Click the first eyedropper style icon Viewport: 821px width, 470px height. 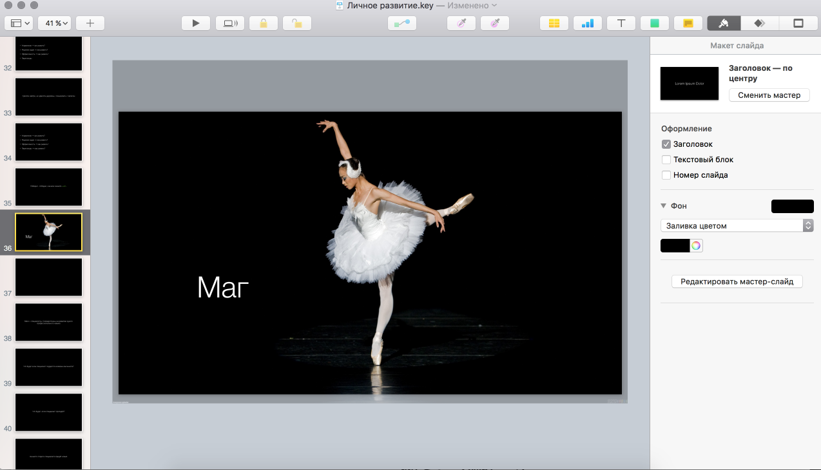click(x=461, y=23)
